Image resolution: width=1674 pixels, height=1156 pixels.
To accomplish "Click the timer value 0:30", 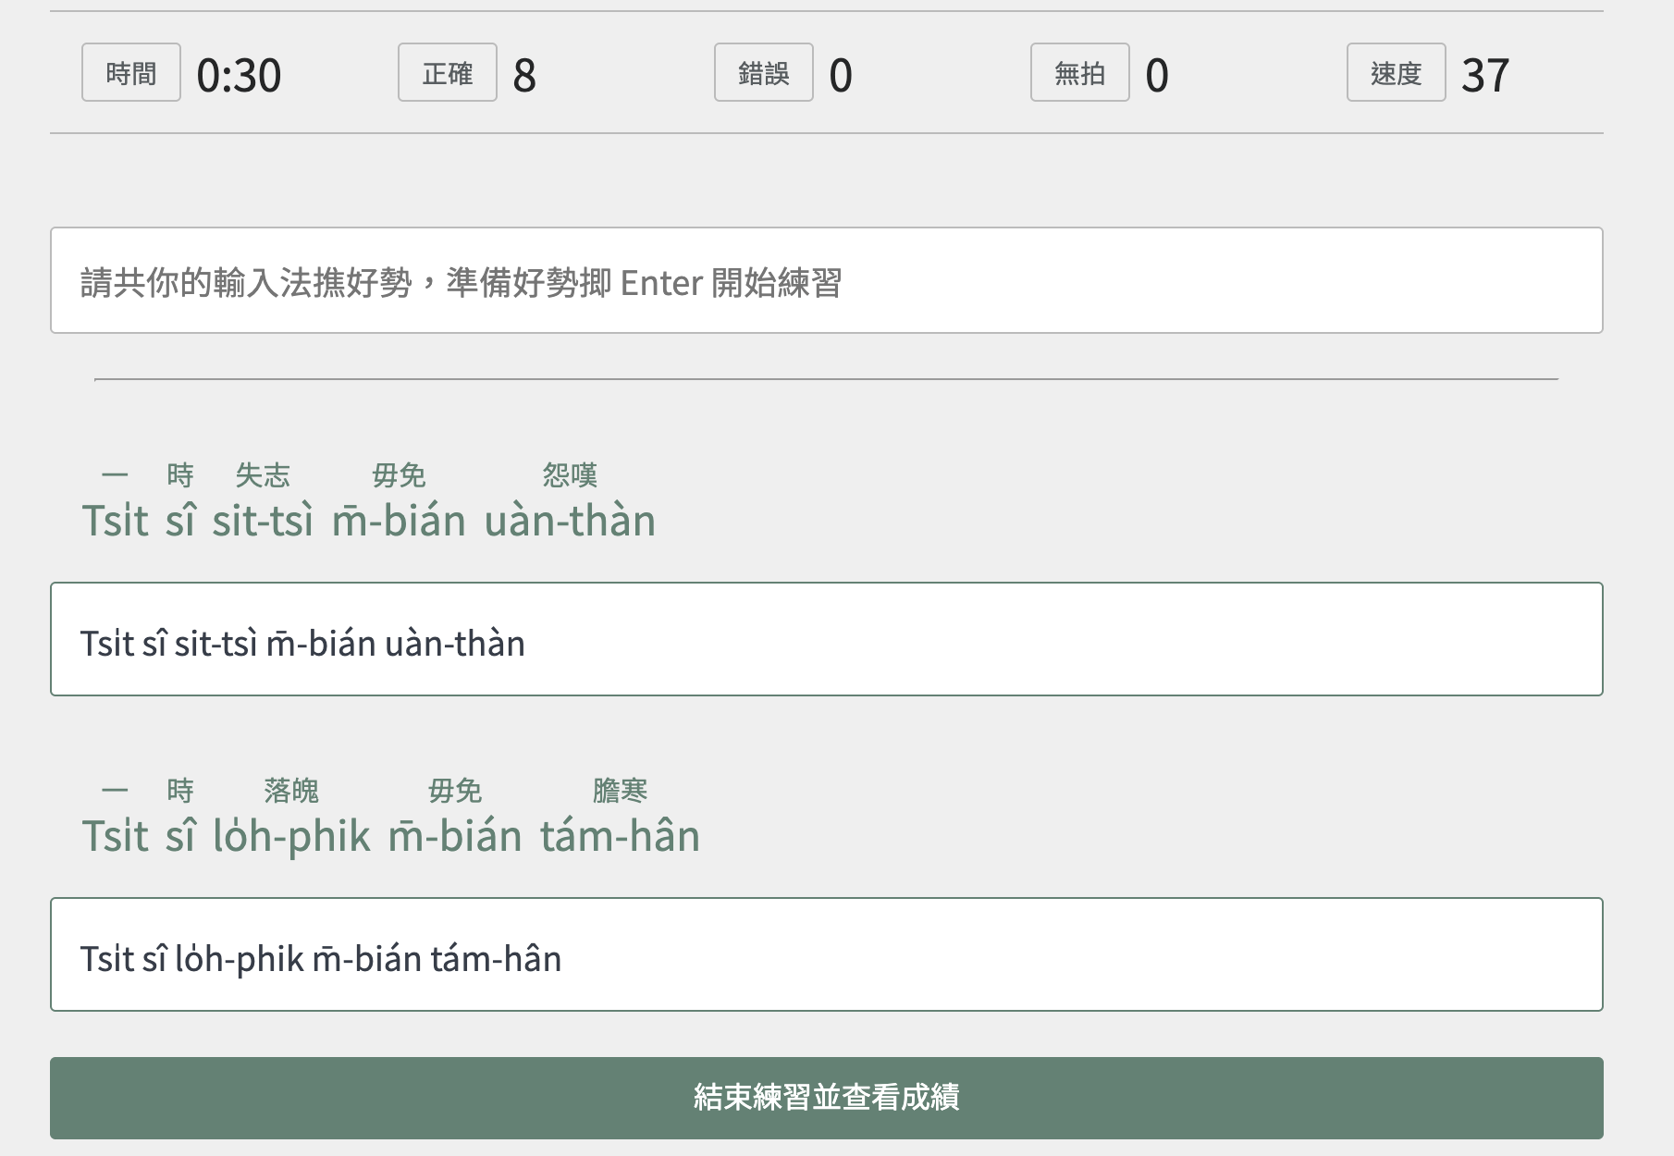I will (x=239, y=76).
